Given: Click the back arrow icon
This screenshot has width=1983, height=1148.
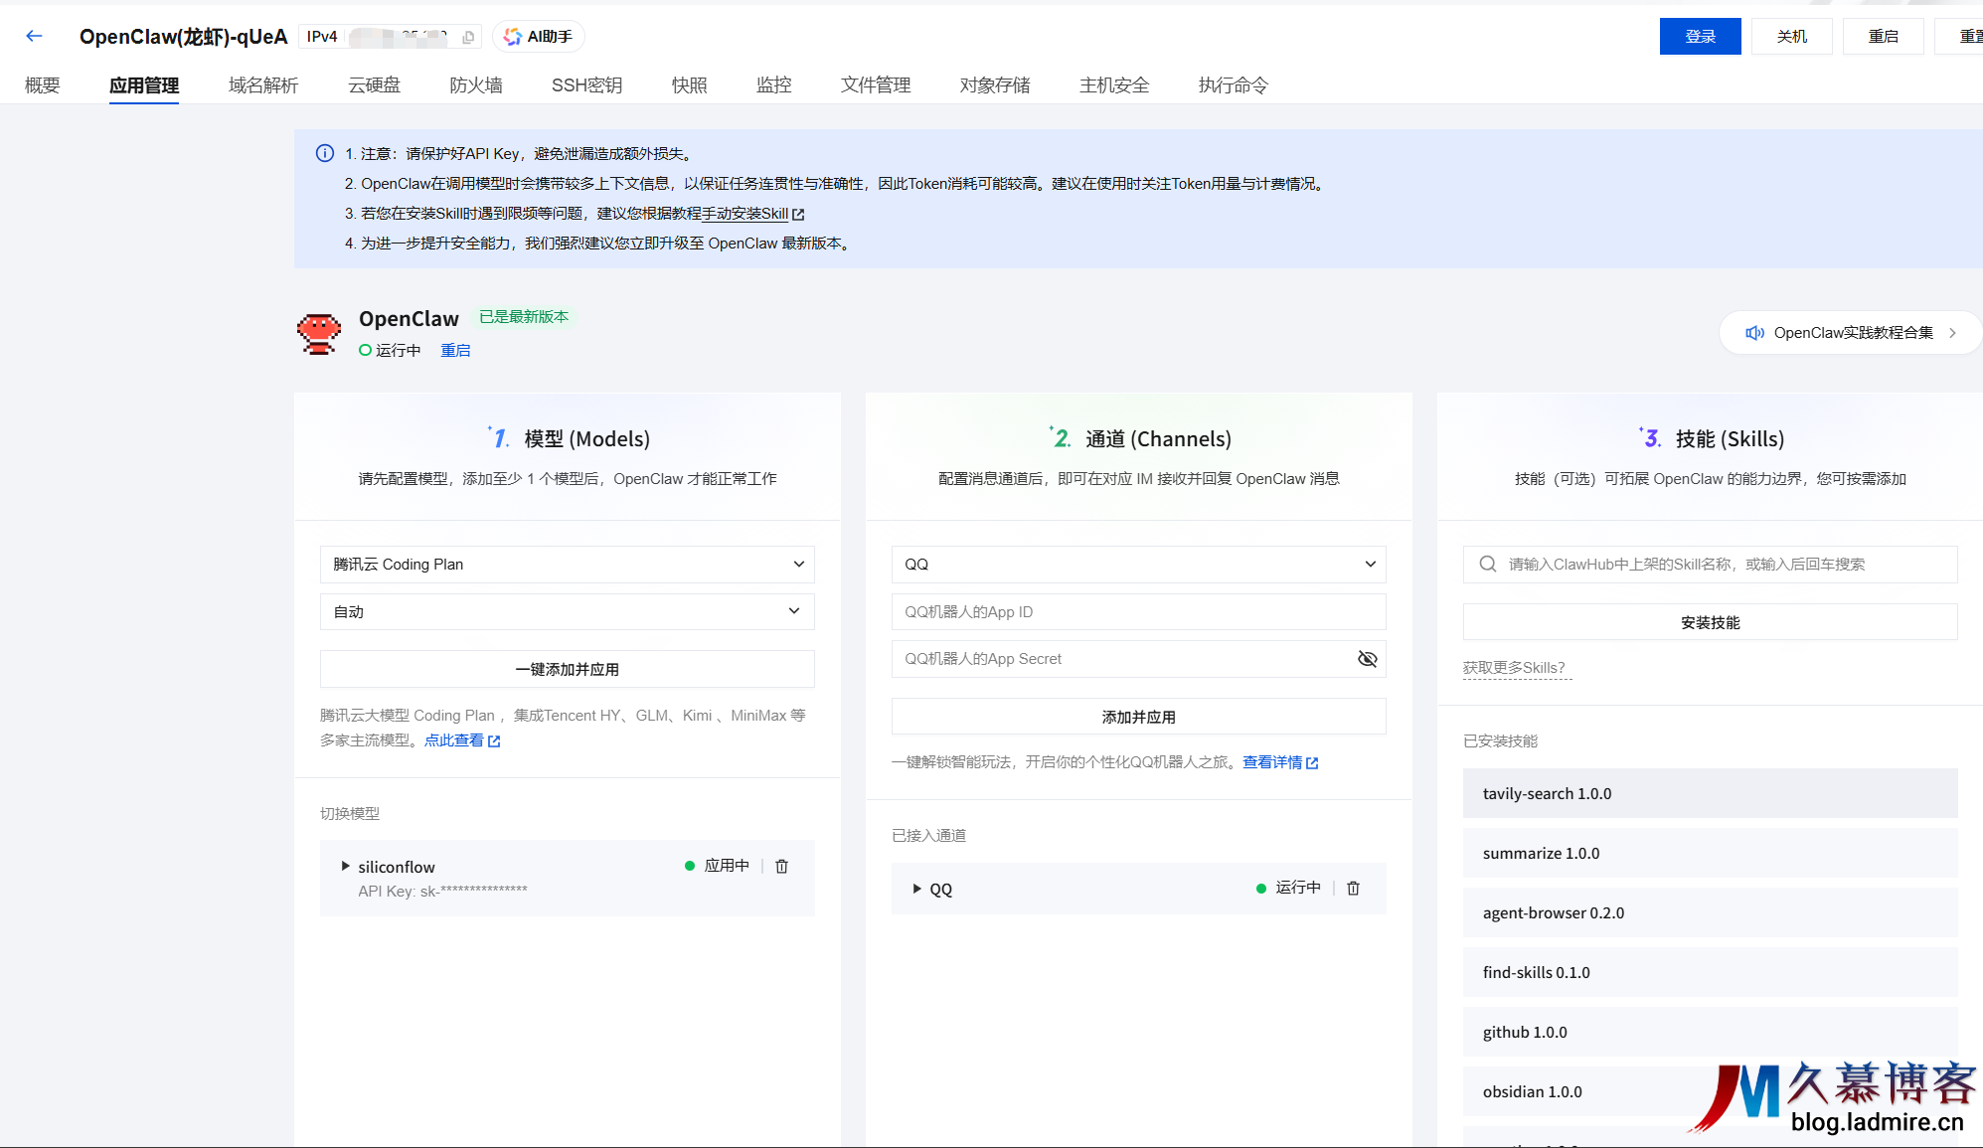Looking at the screenshot, I should click(35, 37).
